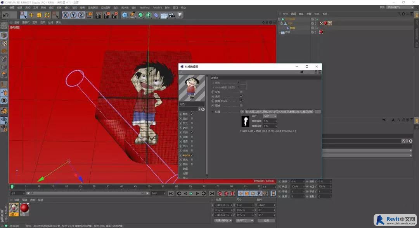Screen dimensions: 419x228
Task: Click the texture file path bar
Action: (x=279, y=112)
